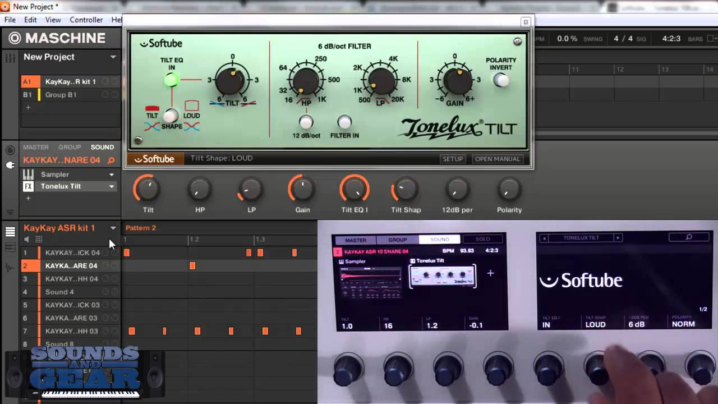Click the 1.2 marker in the pattern ruler
This screenshot has height=404, width=718.
coord(194,239)
